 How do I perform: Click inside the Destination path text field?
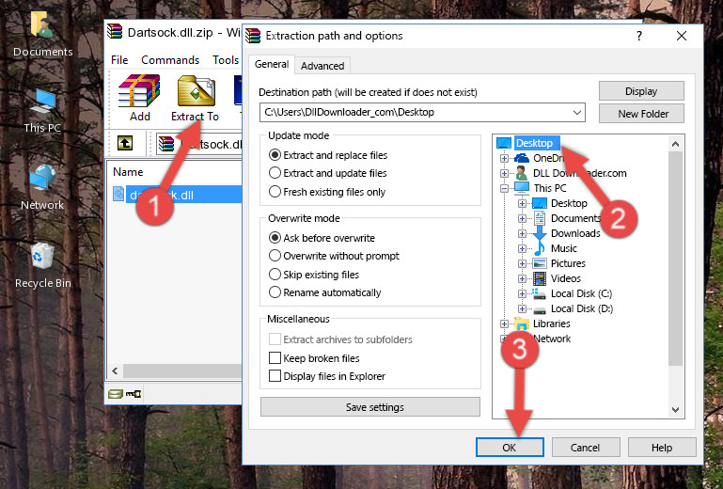pyautogui.click(x=415, y=113)
